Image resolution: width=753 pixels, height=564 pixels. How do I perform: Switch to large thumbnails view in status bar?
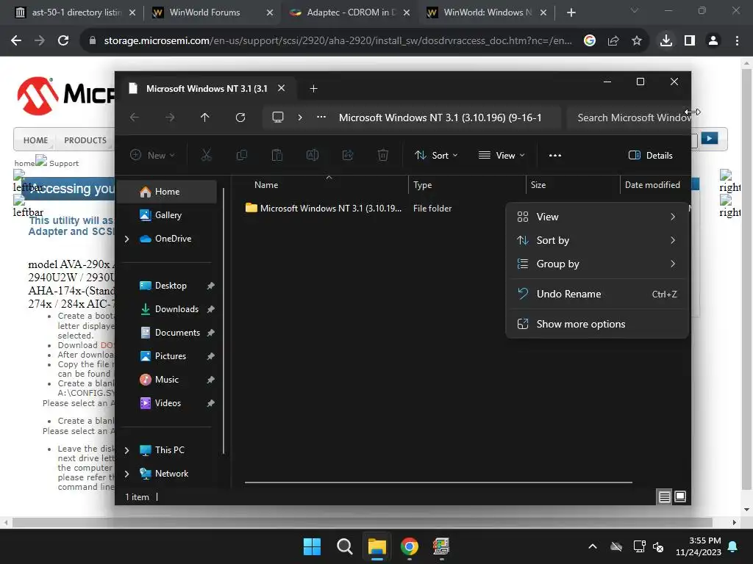tap(680, 496)
